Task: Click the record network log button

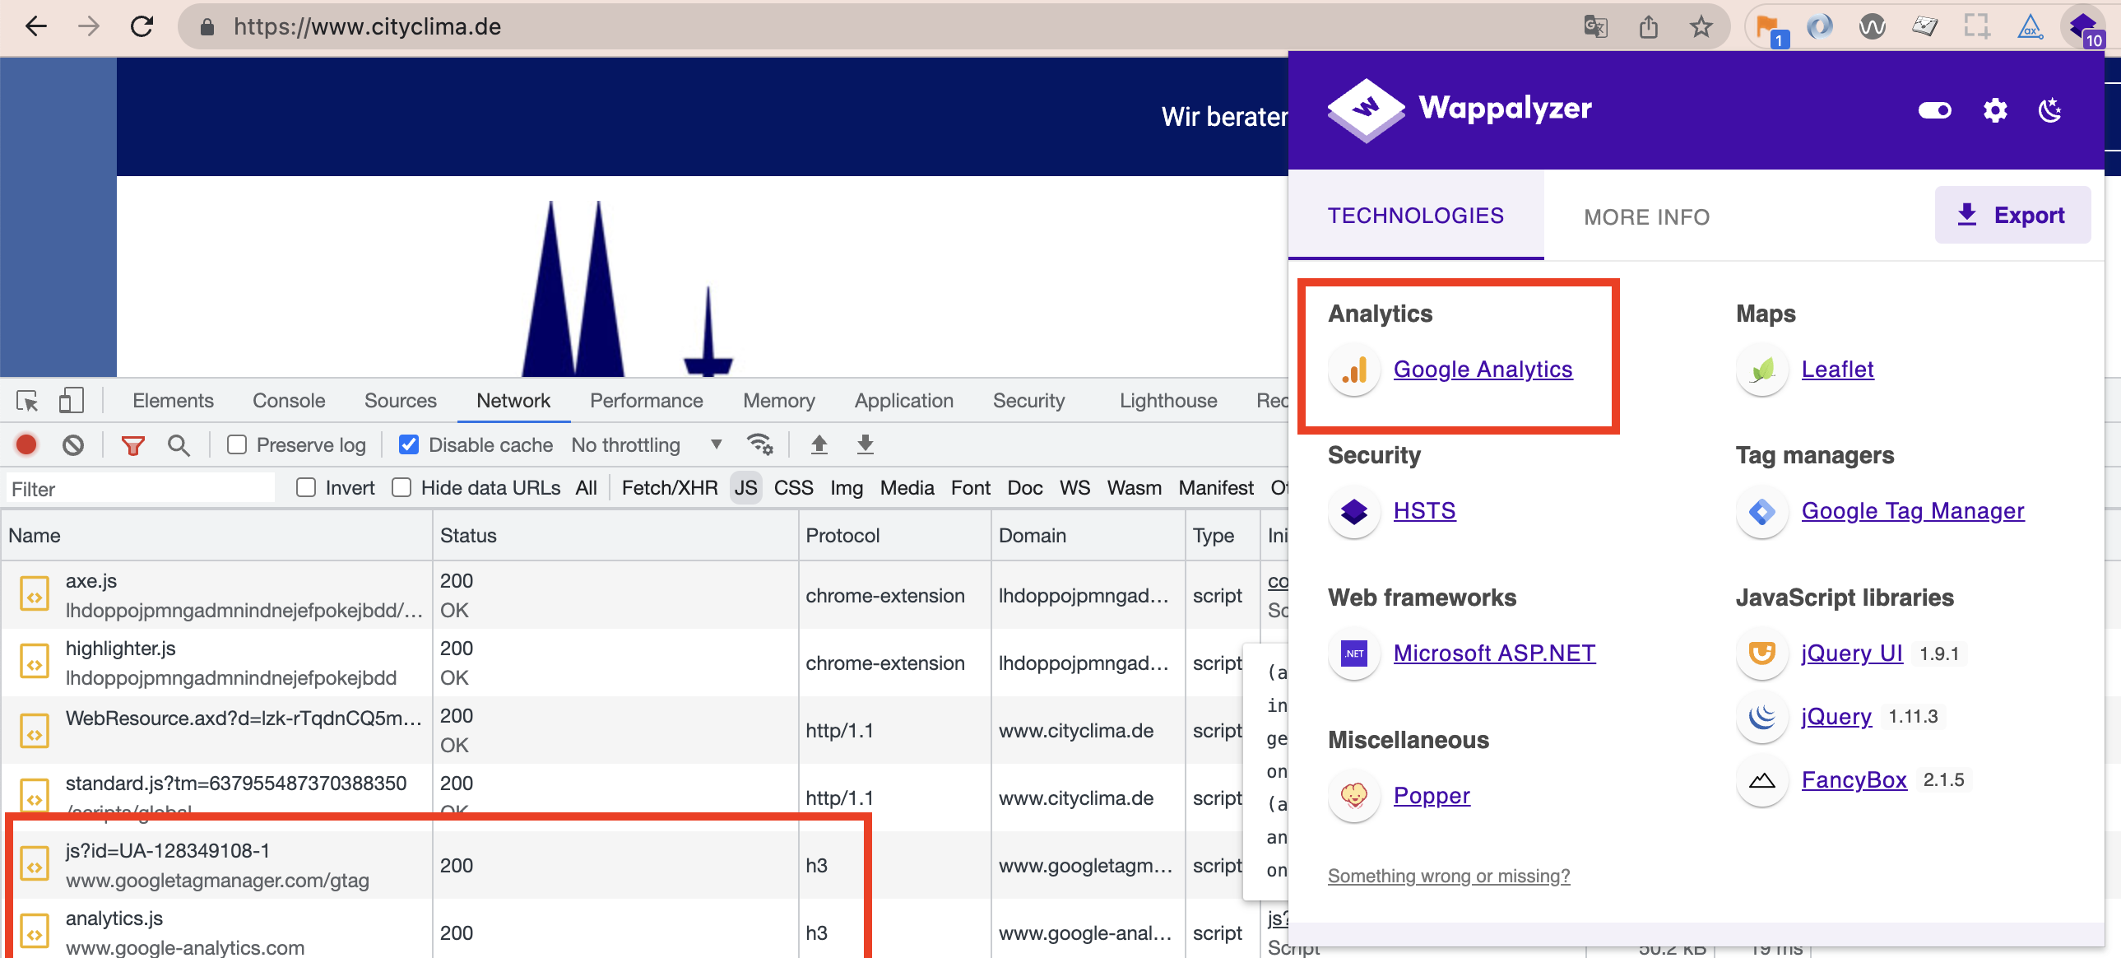Action: click(x=26, y=444)
